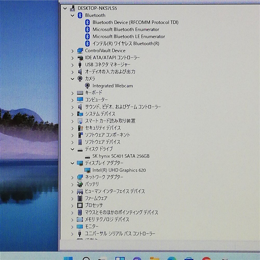Click the コンピューター monitor icon

click(x=80, y=100)
